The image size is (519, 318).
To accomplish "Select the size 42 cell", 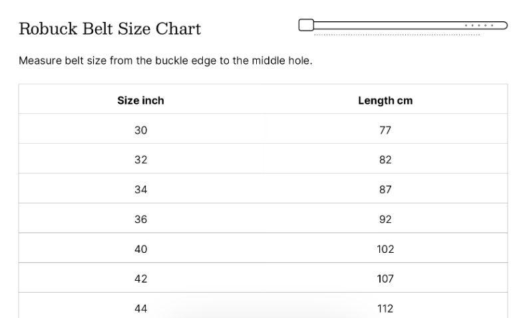I will [140, 279].
